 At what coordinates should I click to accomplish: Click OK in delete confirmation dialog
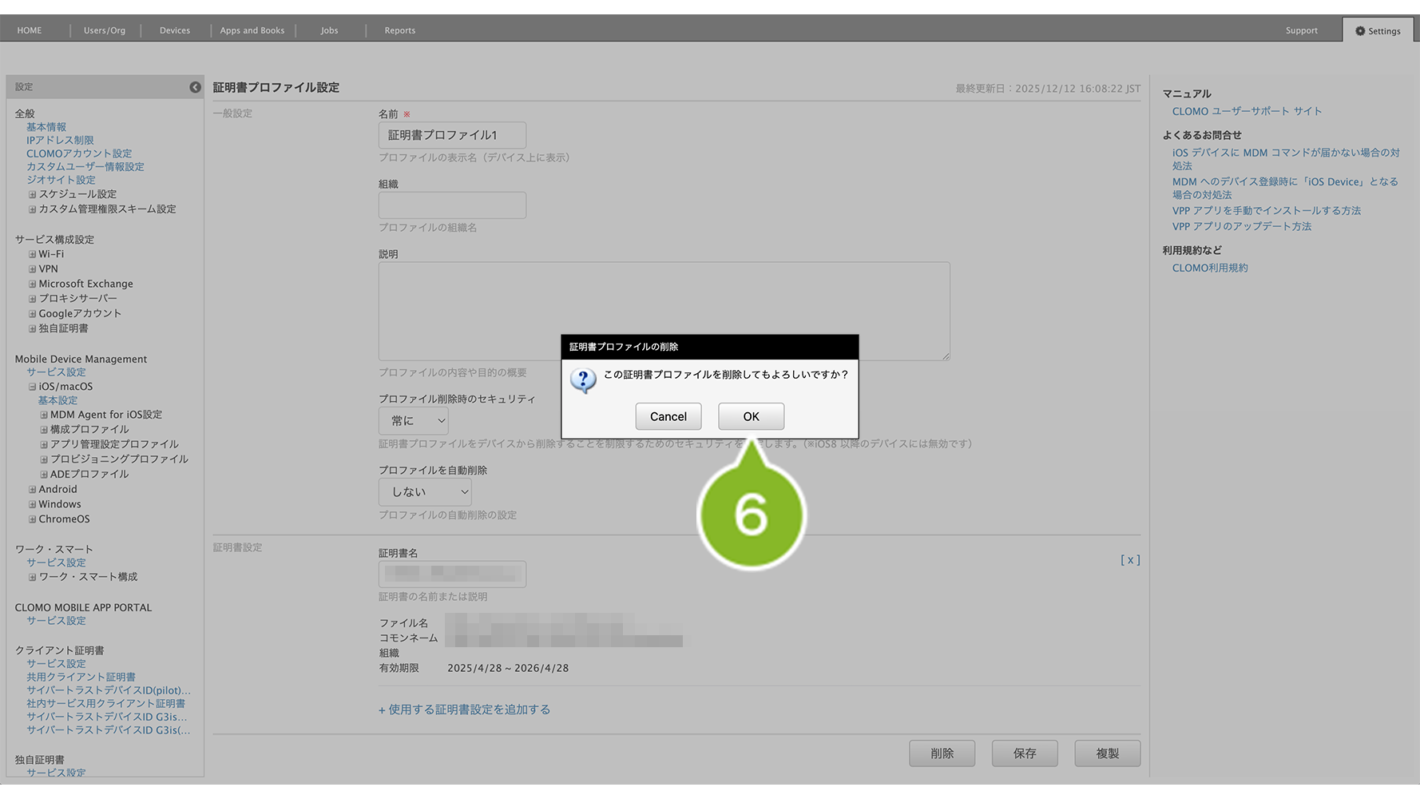[x=751, y=416]
